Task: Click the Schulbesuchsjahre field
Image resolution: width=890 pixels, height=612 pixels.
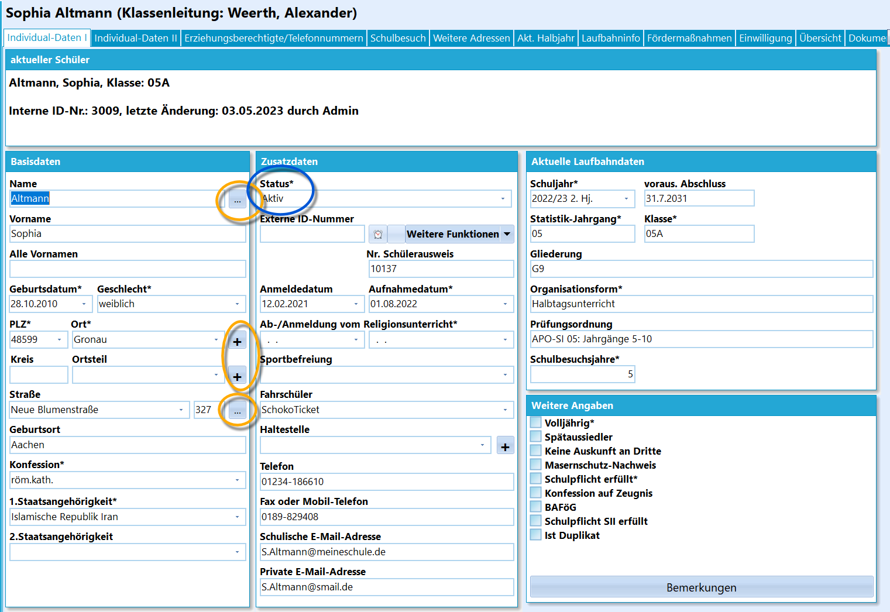Action: [x=582, y=374]
